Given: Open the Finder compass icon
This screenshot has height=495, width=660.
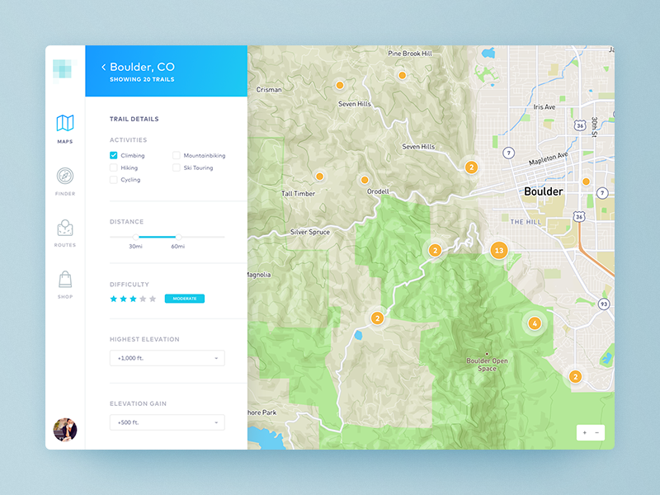Looking at the screenshot, I should tap(64, 176).
